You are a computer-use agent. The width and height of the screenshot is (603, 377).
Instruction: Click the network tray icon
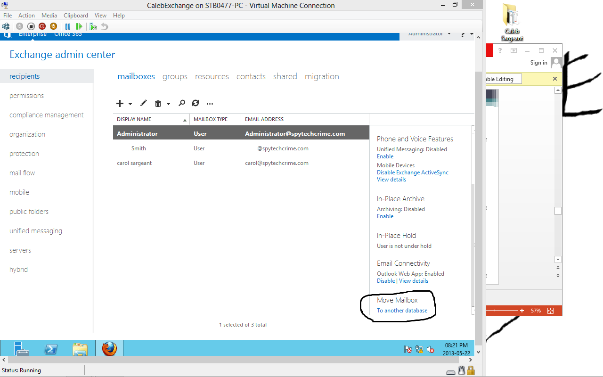[419, 349]
